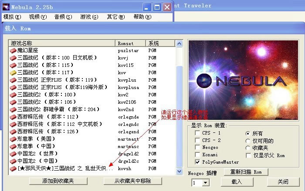The height and width of the screenshot is (191, 305).
Task: Open the 游戏(G) menu
Action: pos(88,17)
